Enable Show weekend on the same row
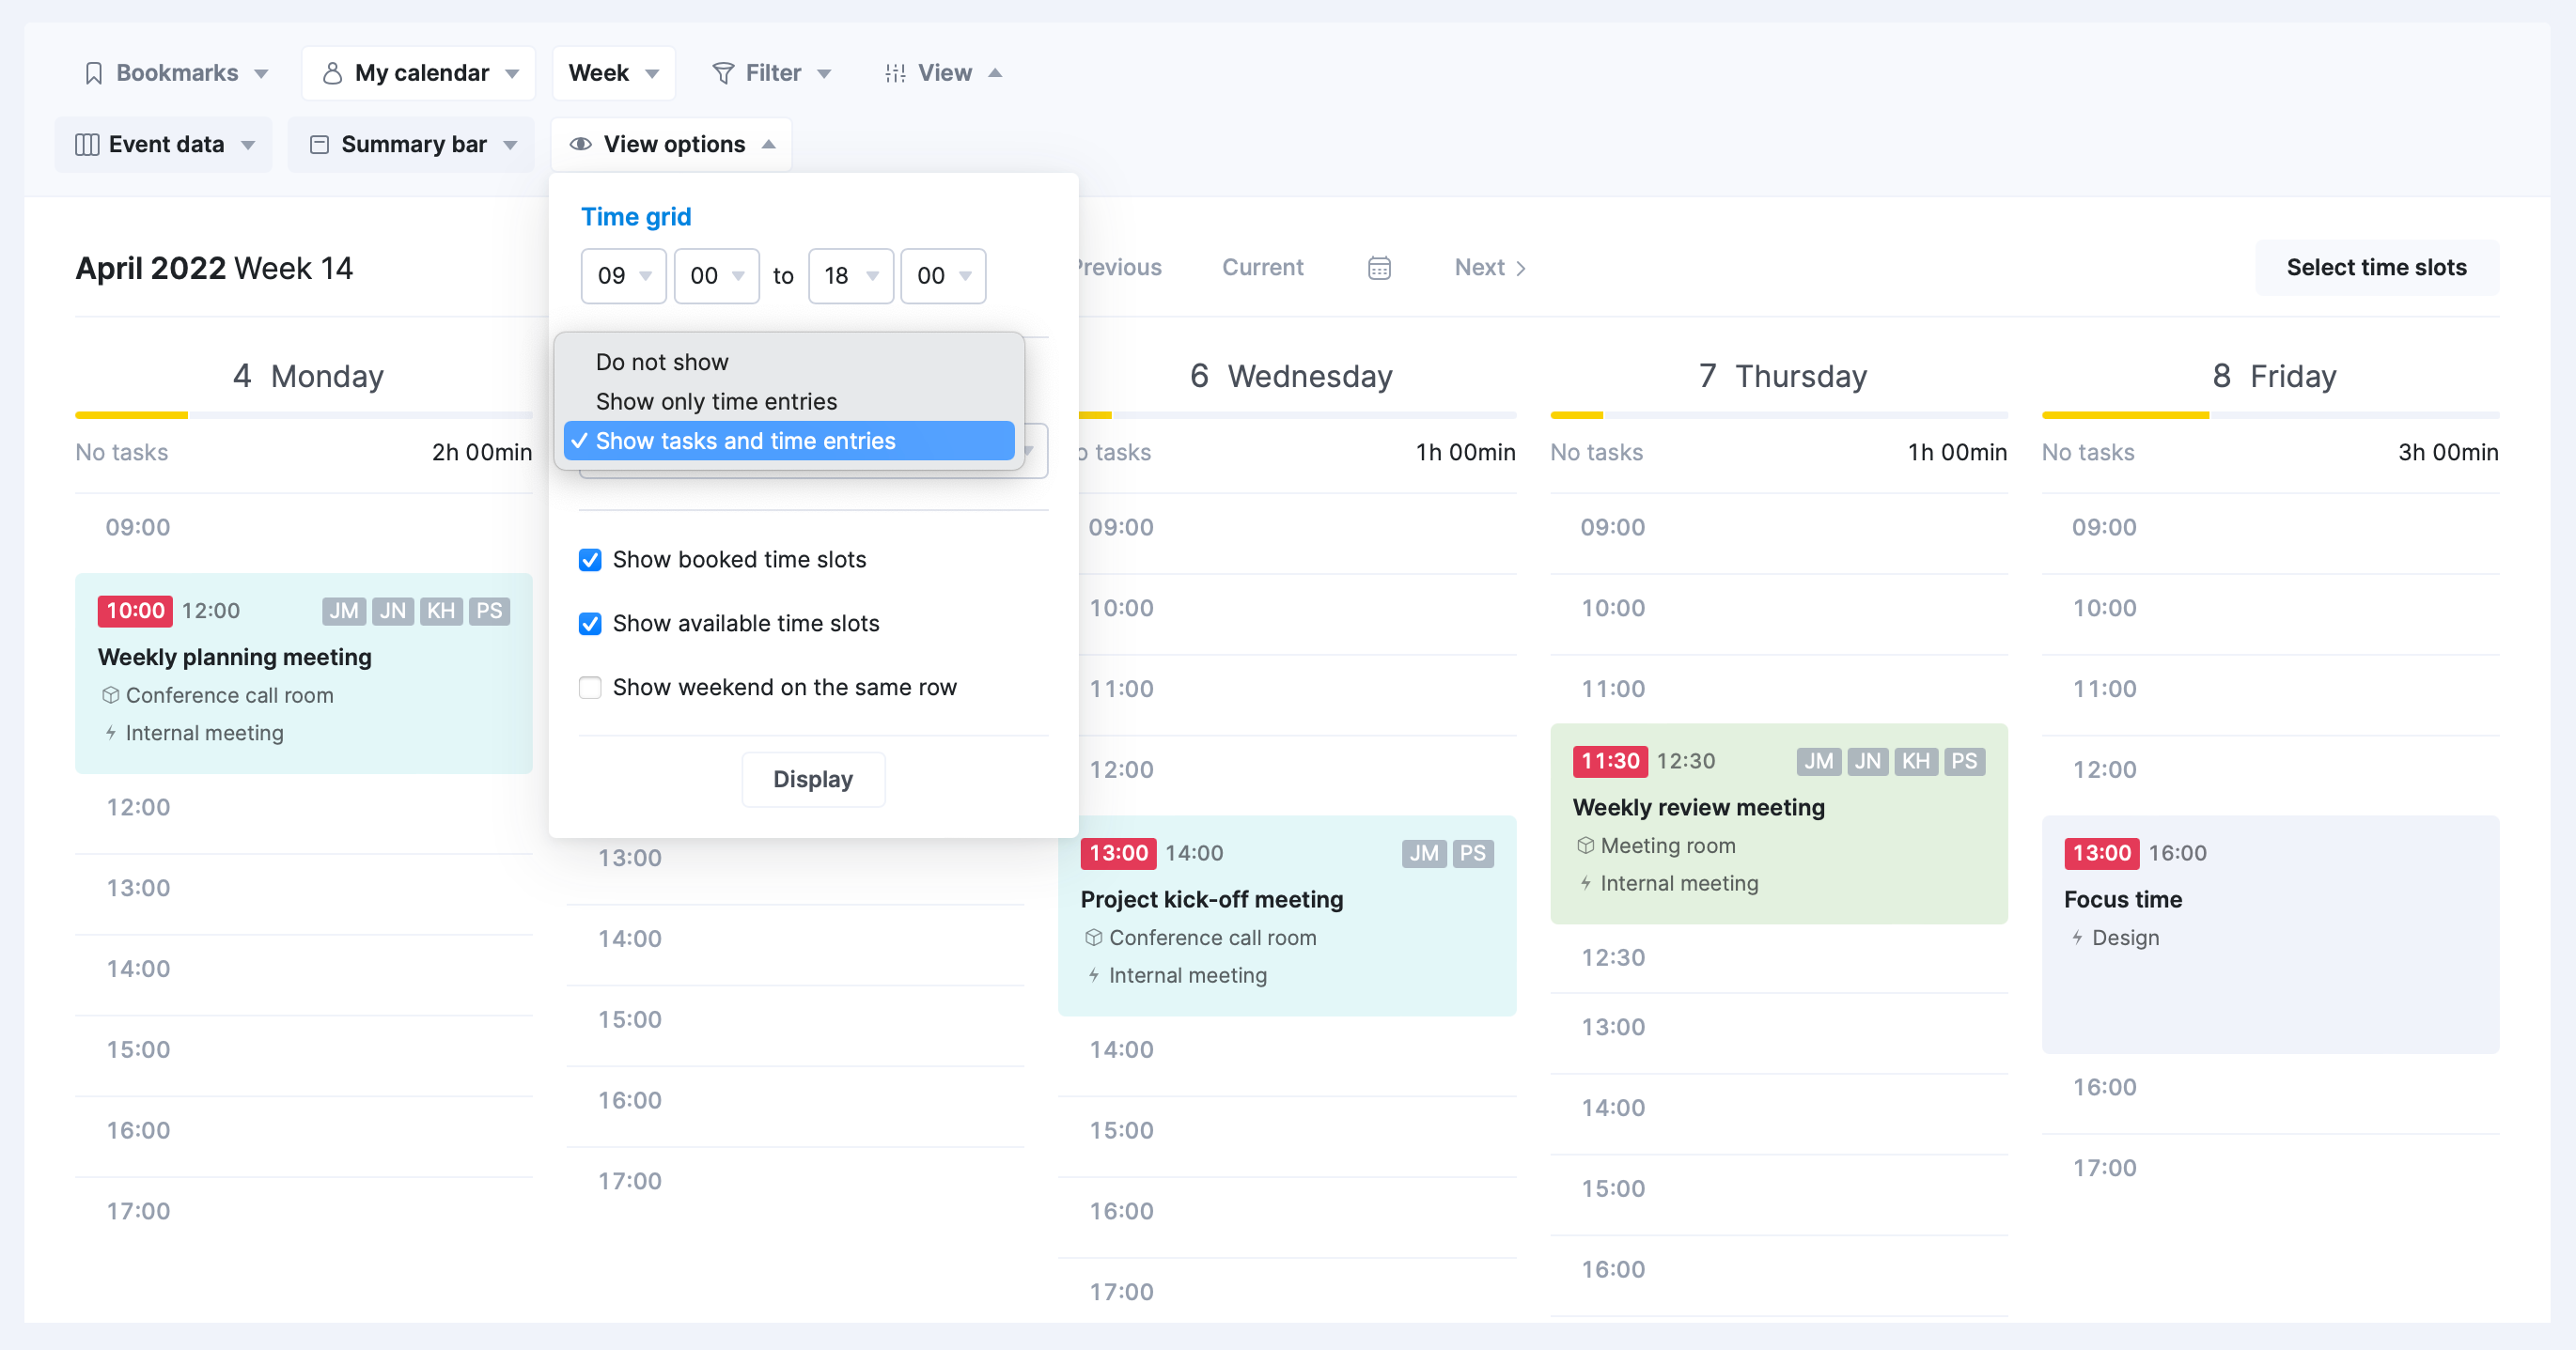Image resolution: width=2576 pixels, height=1350 pixels. 591,686
